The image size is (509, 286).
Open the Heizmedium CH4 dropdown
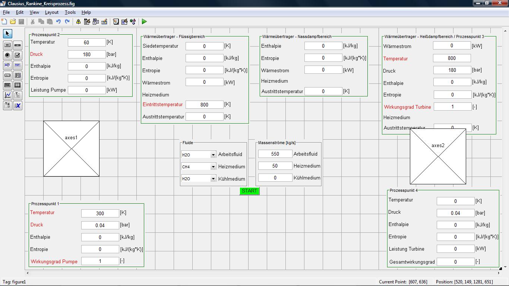213,167
